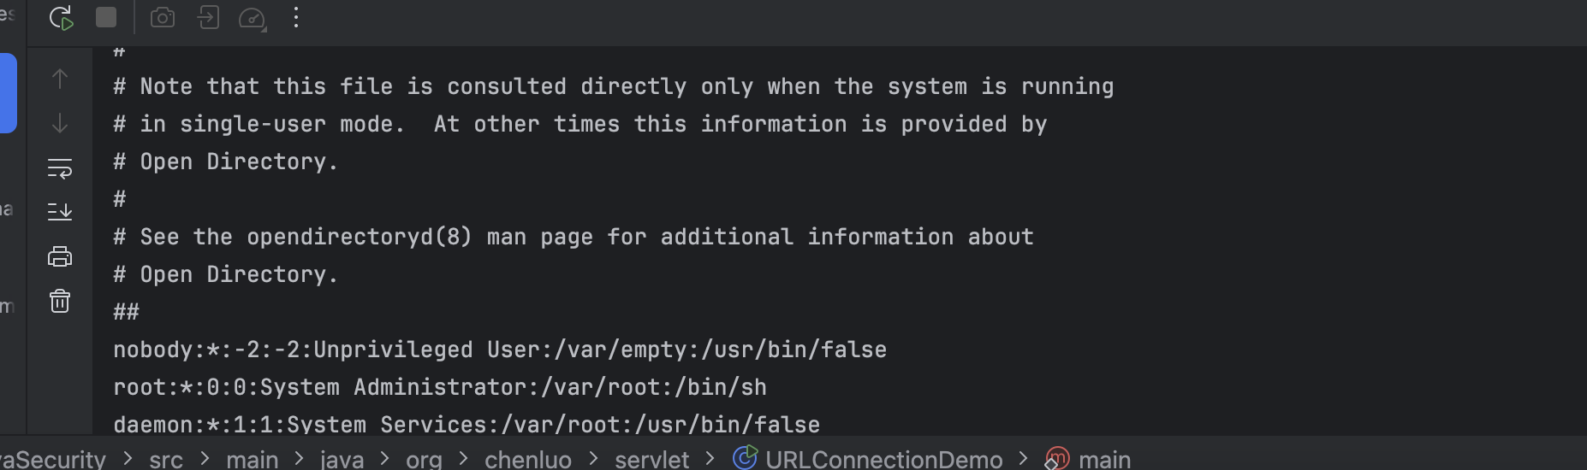Click the root:*:0:0 System Administrator output line
The height and width of the screenshot is (470, 1587).
coord(440,387)
